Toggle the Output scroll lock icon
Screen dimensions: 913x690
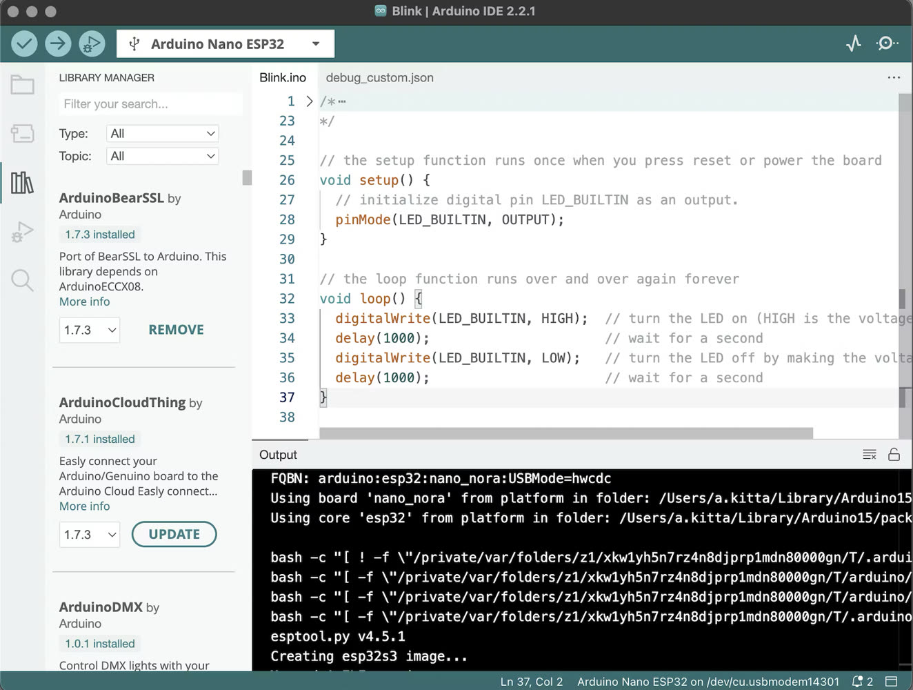(x=894, y=454)
